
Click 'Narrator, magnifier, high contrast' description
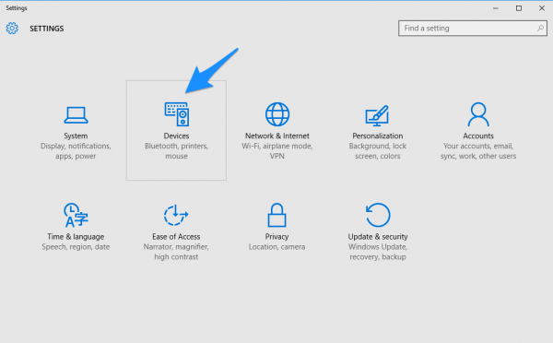click(x=176, y=252)
